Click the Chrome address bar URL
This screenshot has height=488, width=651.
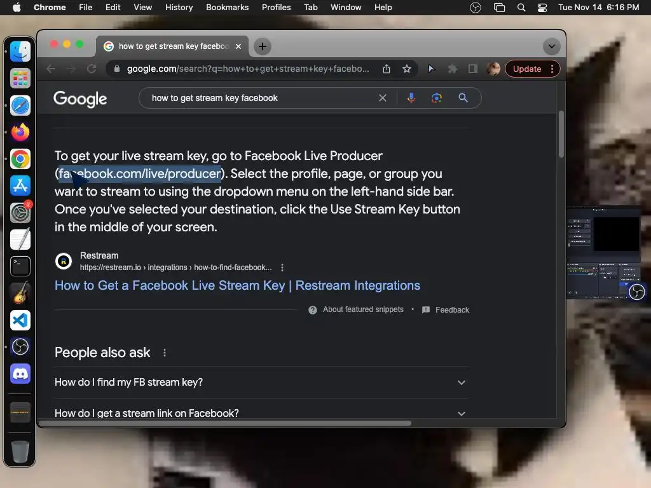248,69
